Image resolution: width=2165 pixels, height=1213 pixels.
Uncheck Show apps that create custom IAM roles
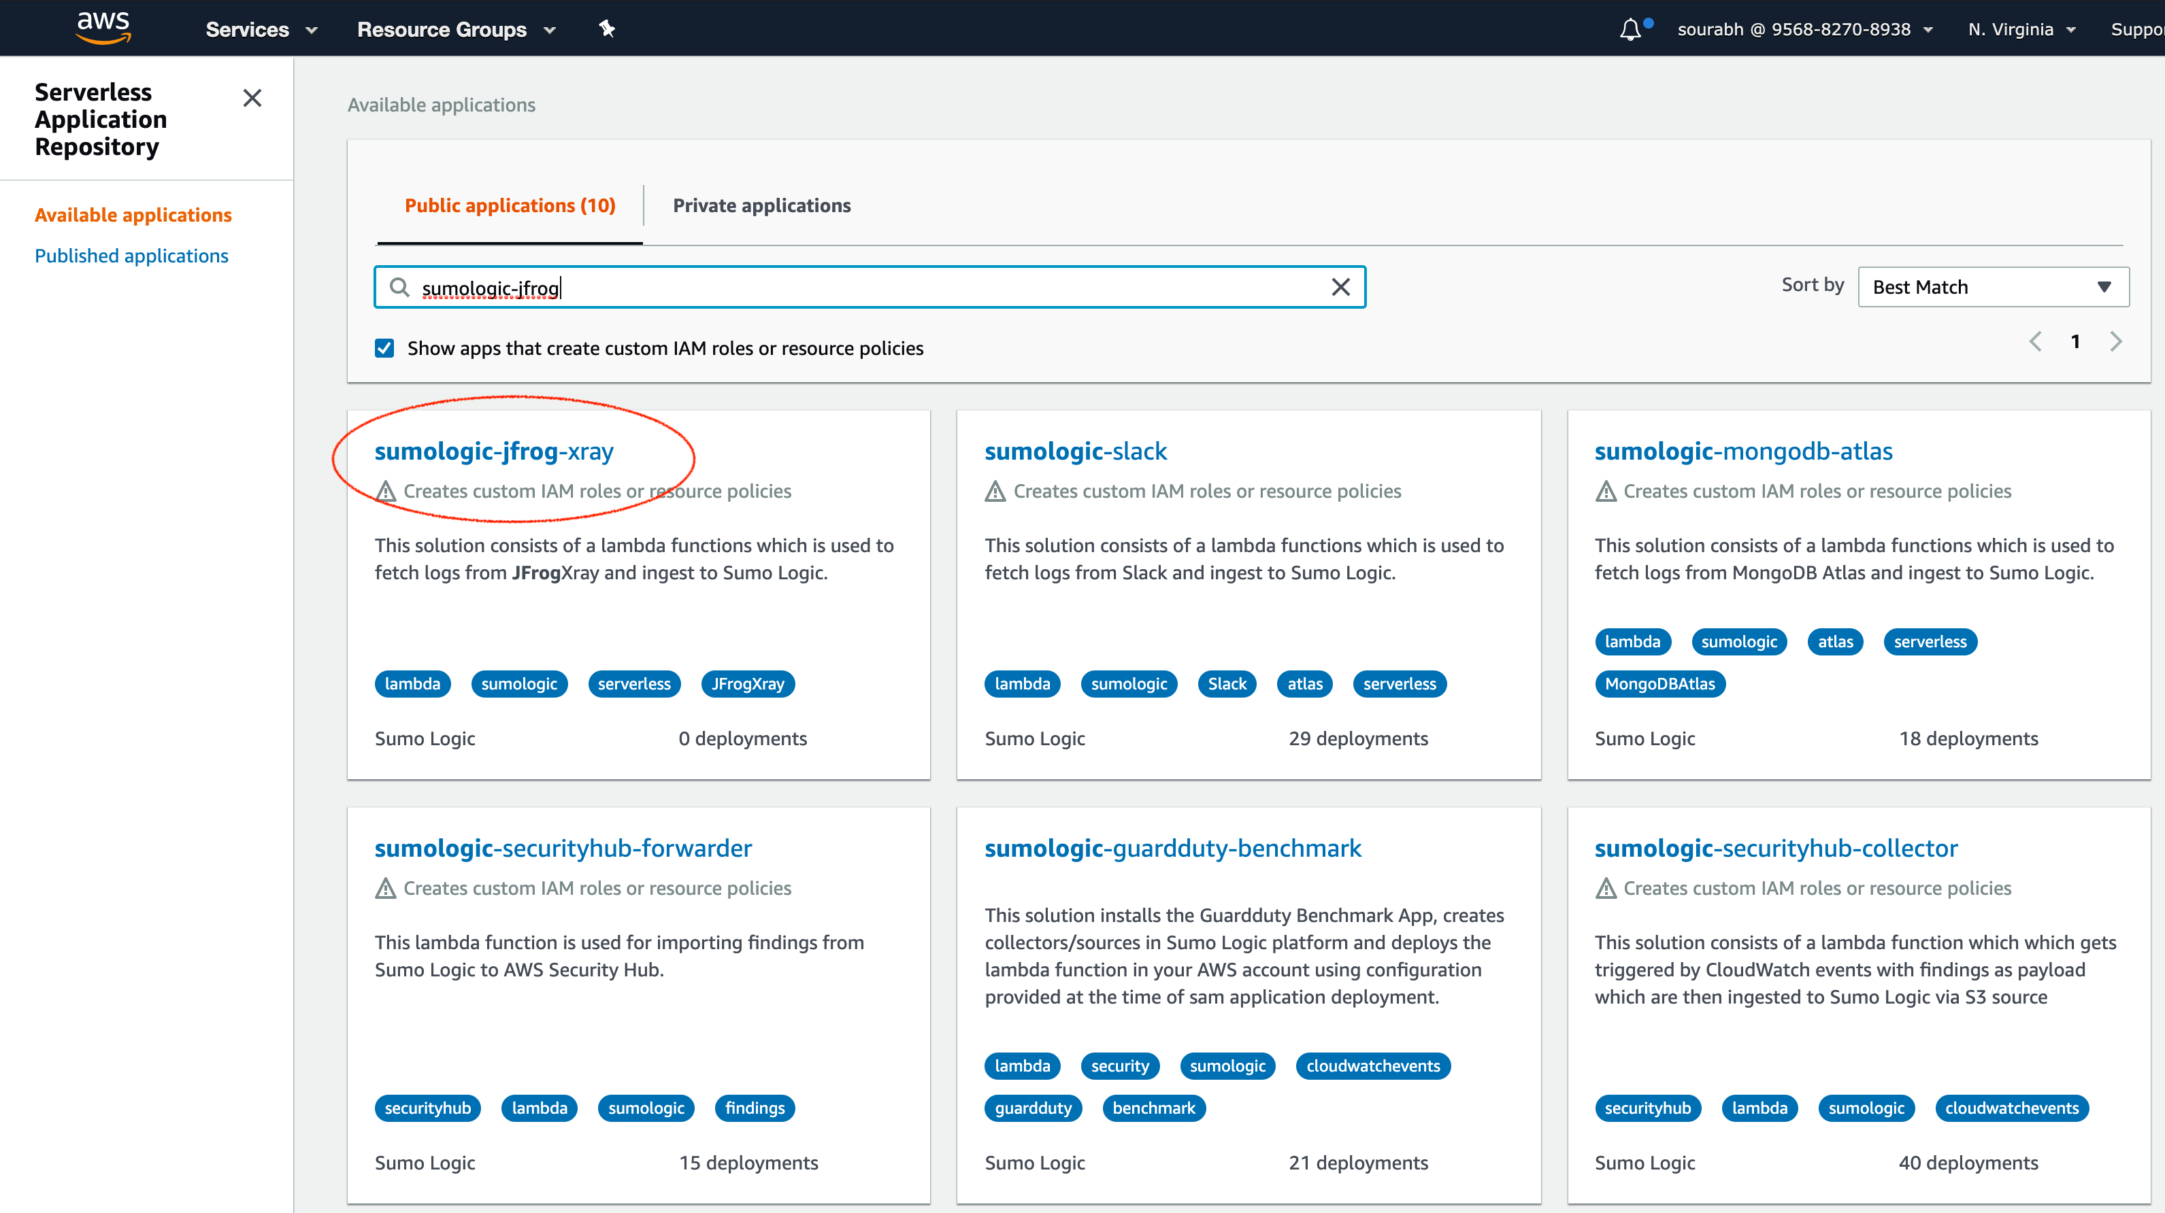[x=385, y=349]
